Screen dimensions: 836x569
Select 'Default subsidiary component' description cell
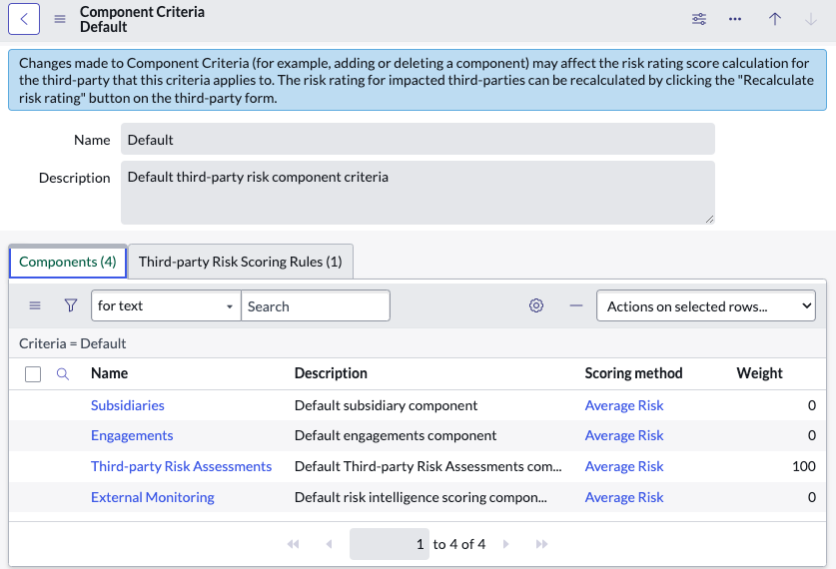click(x=386, y=405)
